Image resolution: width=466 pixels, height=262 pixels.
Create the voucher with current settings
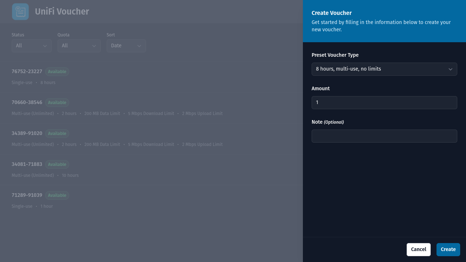[448, 249]
